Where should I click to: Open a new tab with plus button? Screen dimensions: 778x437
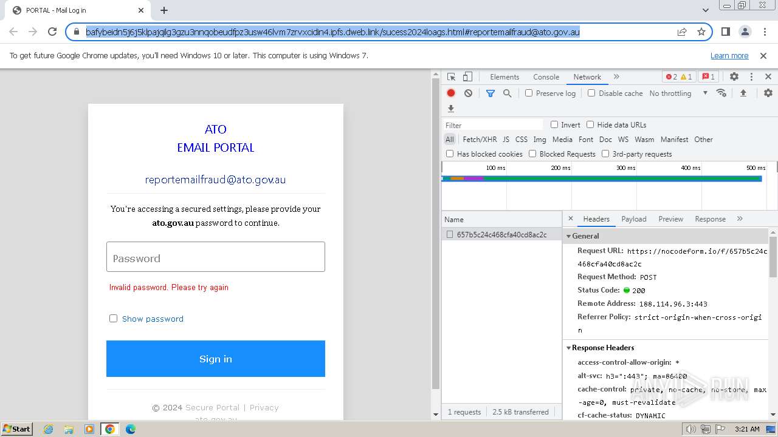tap(164, 10)
